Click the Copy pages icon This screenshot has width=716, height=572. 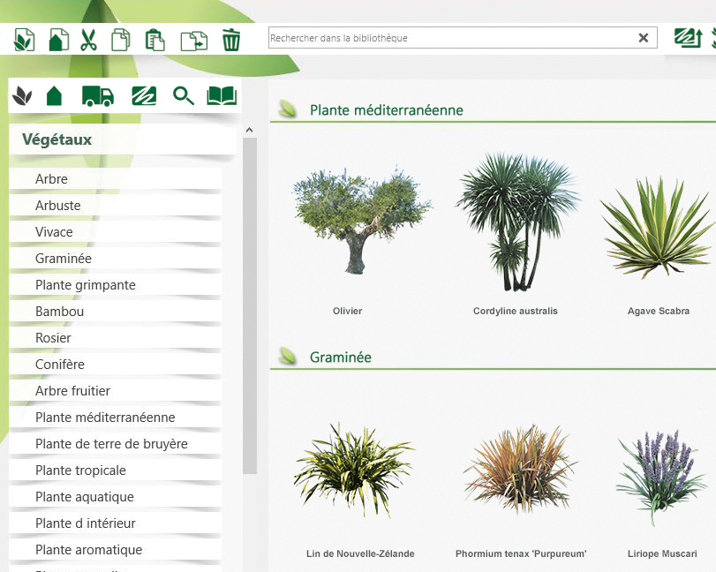tap(121, 40)
